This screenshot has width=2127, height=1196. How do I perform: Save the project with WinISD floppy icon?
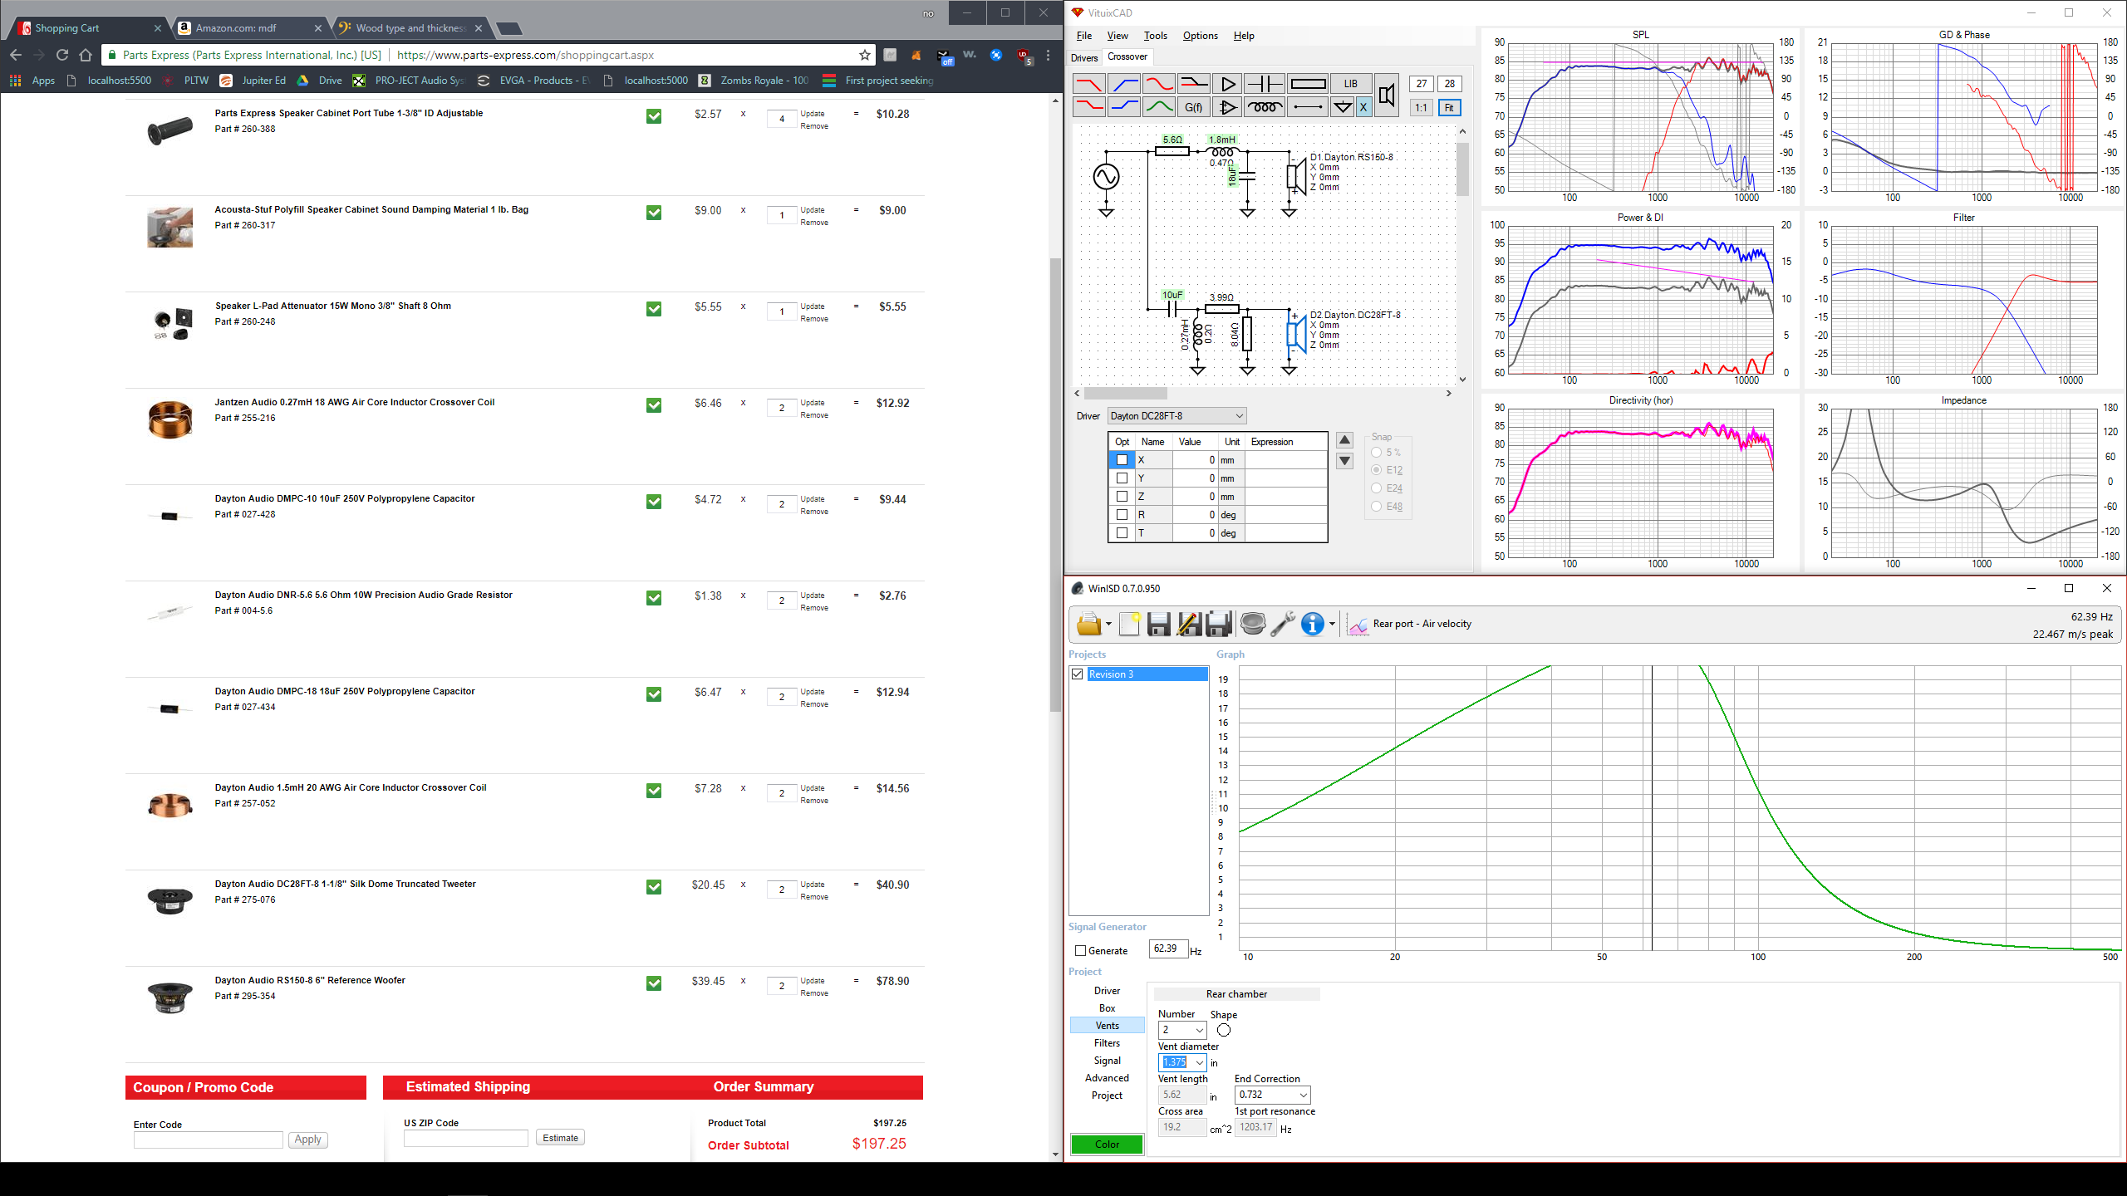(1158, 624)
